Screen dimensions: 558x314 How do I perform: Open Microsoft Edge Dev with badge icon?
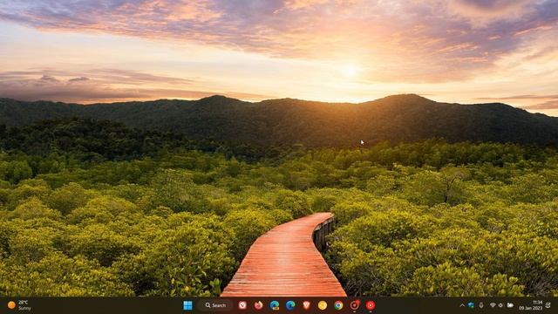[x=275, y=305]
